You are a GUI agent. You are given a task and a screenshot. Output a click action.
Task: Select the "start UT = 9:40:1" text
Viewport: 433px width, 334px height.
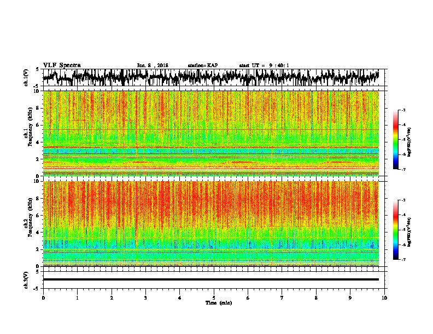(264, 65)
